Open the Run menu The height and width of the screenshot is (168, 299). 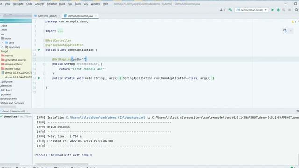coord(70,4)
